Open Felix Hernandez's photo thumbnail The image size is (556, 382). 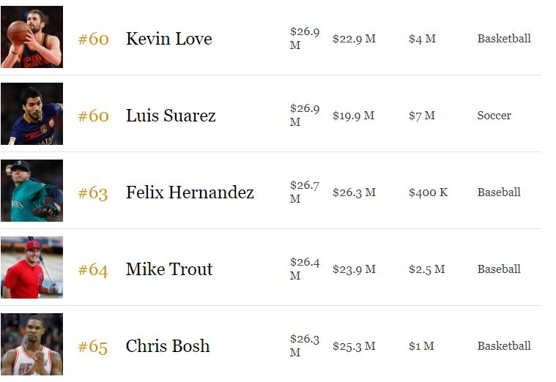(x=32, y=191)
